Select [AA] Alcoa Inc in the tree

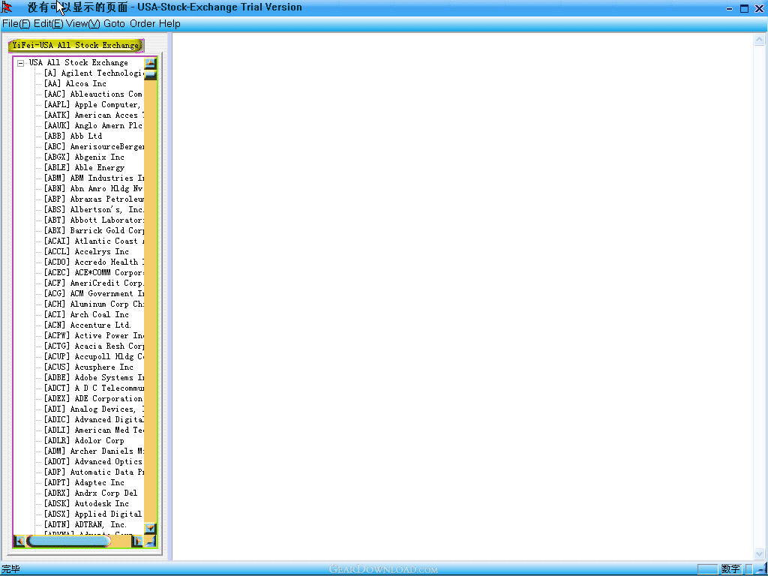point(76,84)
